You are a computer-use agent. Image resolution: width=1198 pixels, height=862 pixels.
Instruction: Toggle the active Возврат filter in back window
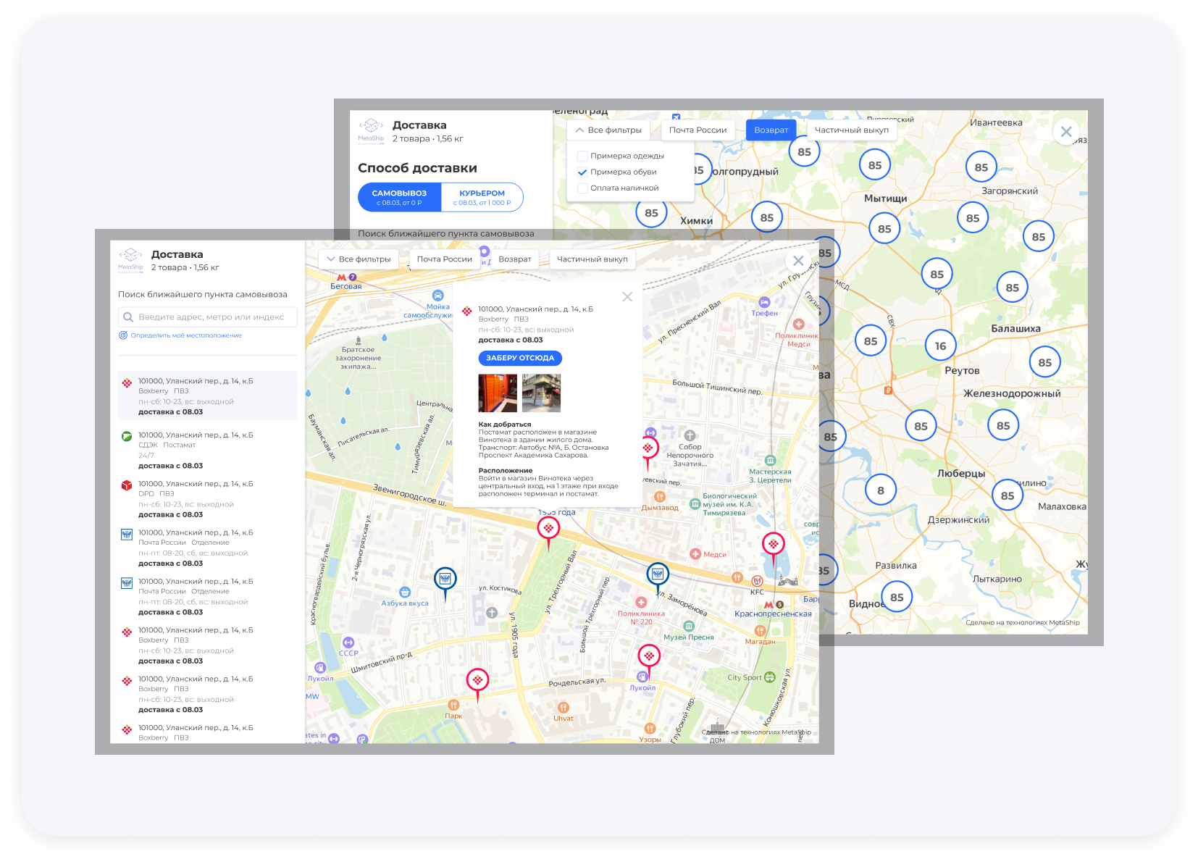pos(771,130)
